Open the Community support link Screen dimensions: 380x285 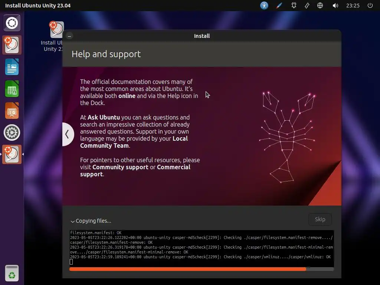tap(120, 167)
